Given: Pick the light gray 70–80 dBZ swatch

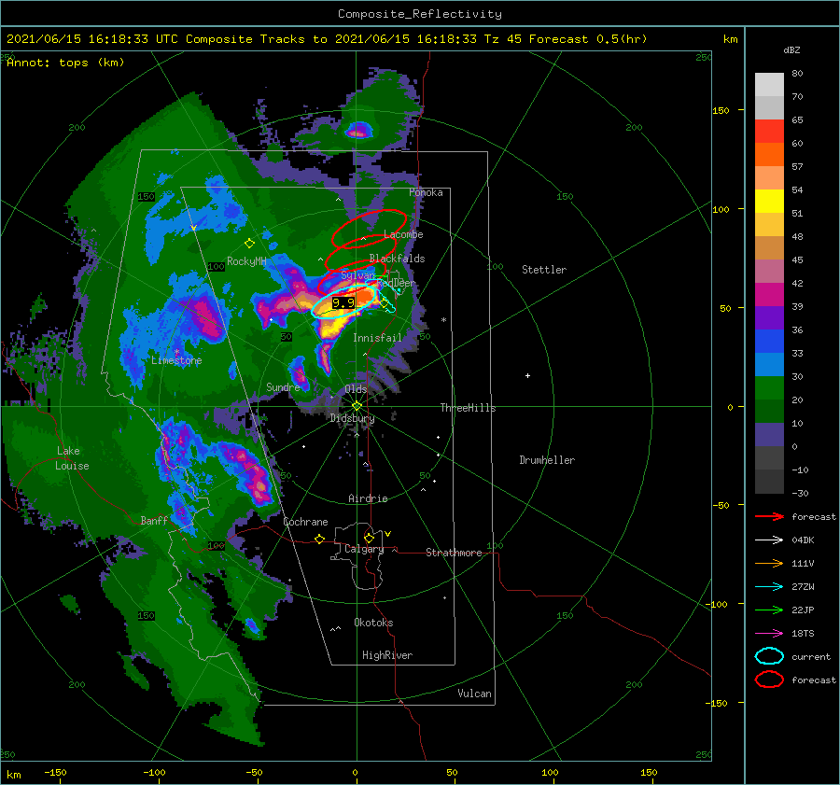Looking at the screenshot, I should point(769,84).
